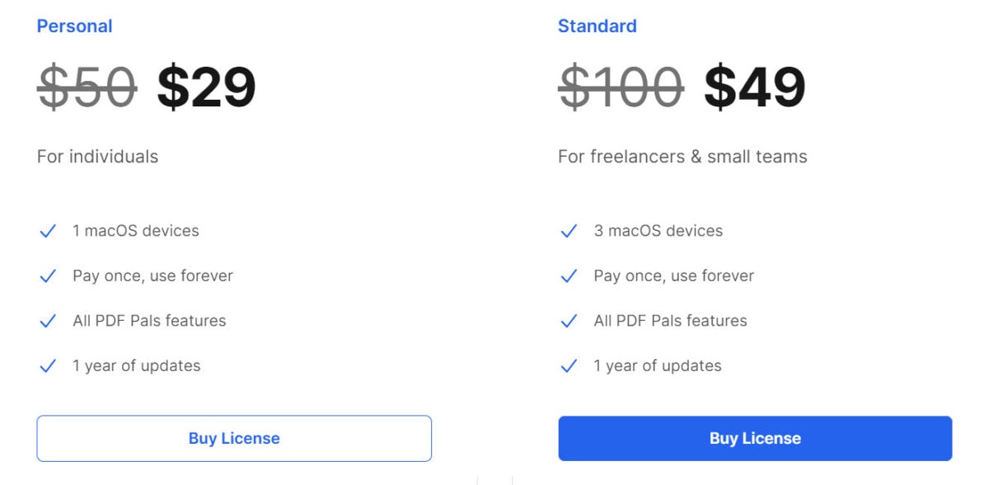Click Standard plan's All PDF Pals features checkmark
The width and height of the screenshot is (989, 485).
point(569,321)
